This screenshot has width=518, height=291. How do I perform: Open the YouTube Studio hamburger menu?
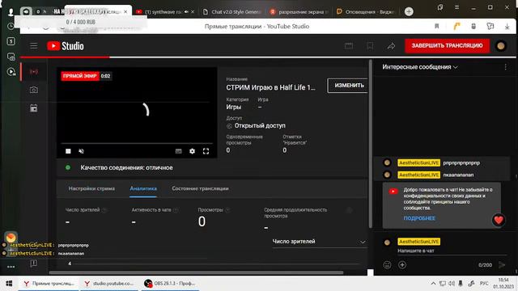point(34,46)
